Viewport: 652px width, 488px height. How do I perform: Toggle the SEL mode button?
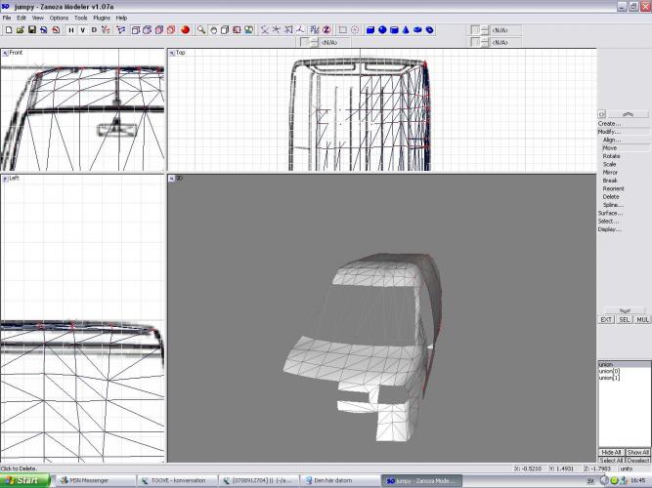625,319
